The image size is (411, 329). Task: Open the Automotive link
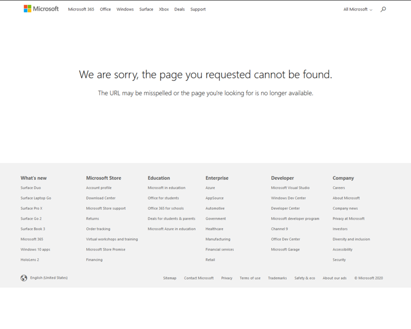coord(215,208)
